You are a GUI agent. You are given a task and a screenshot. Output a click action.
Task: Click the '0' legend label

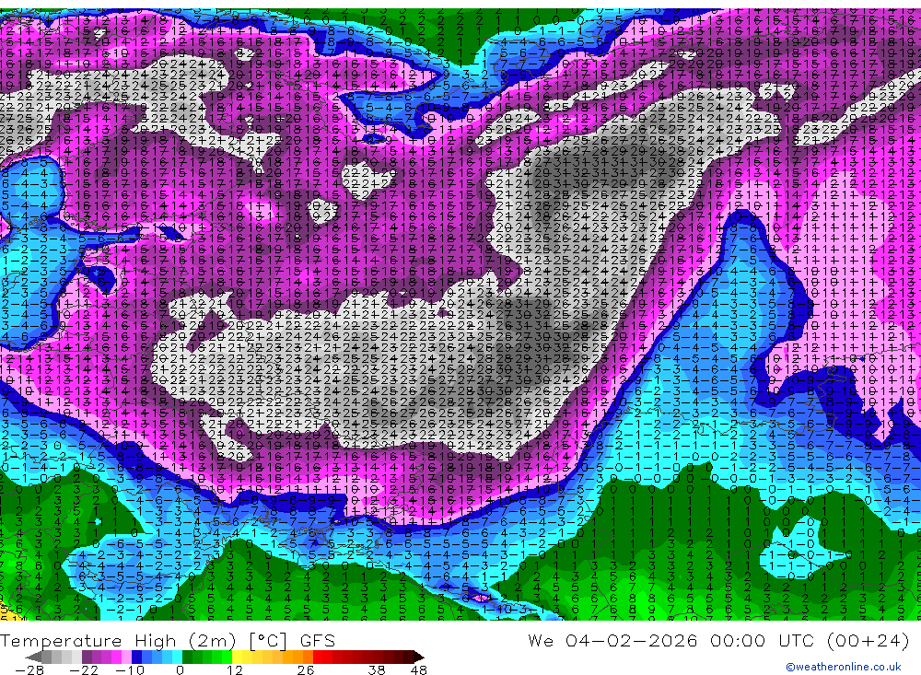(x=180, y=670)
